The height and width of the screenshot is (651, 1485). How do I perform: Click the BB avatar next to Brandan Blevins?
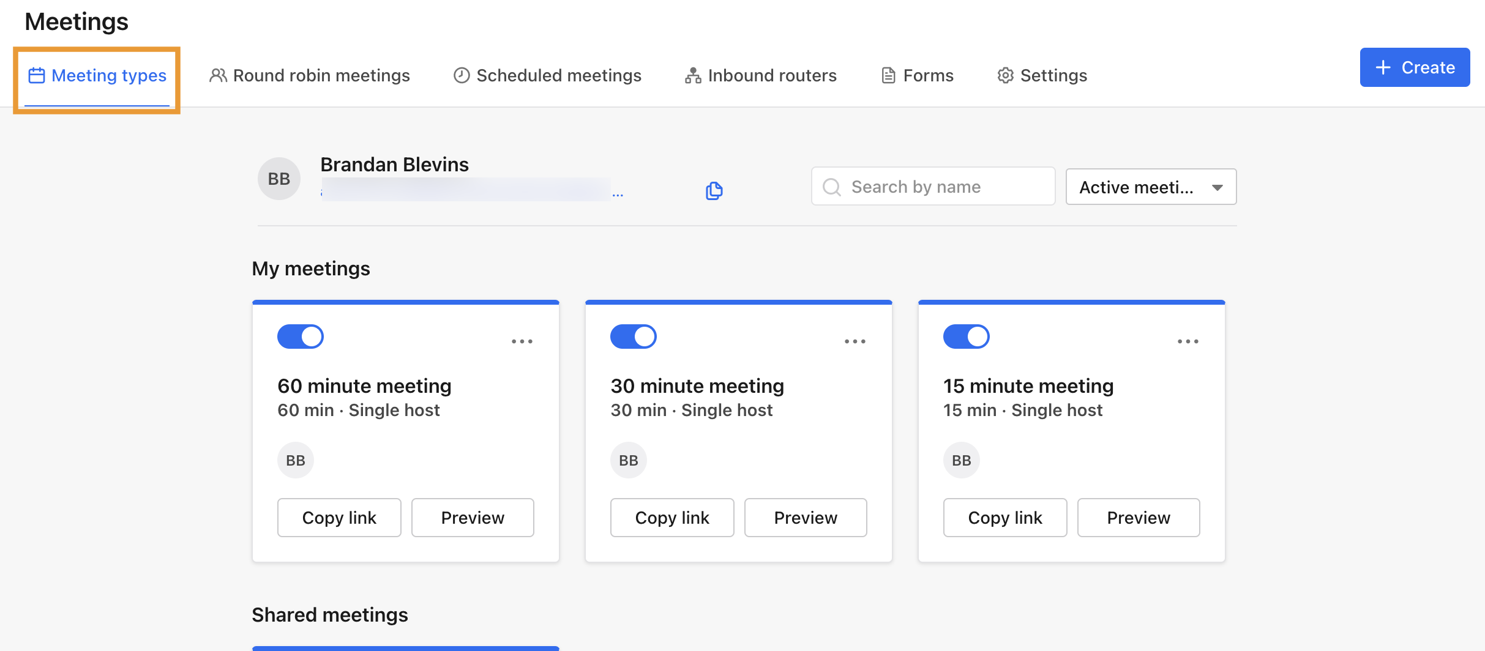(x=279, y=178)
